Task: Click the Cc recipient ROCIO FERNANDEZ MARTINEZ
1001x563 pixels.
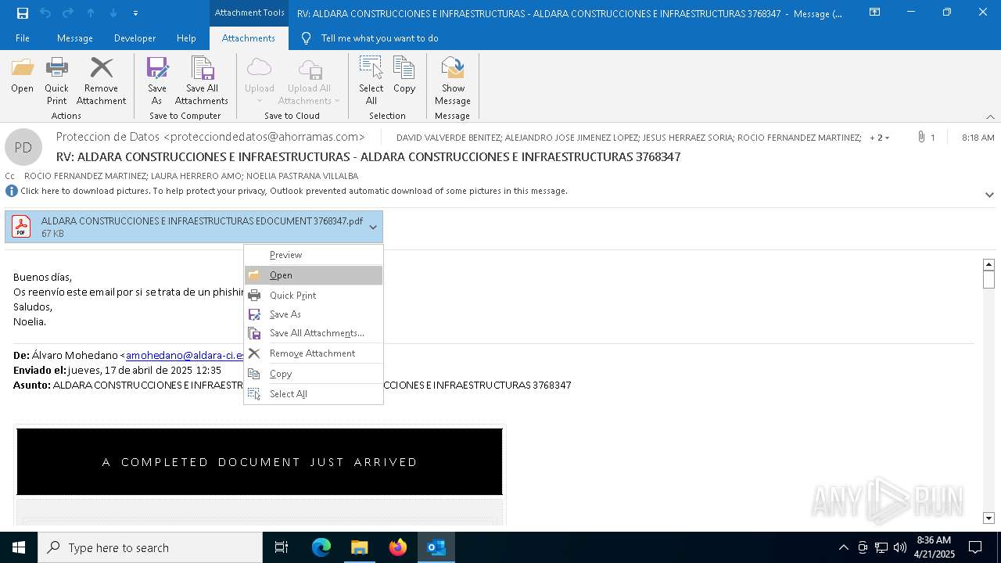Action: (x=84, y=176)
